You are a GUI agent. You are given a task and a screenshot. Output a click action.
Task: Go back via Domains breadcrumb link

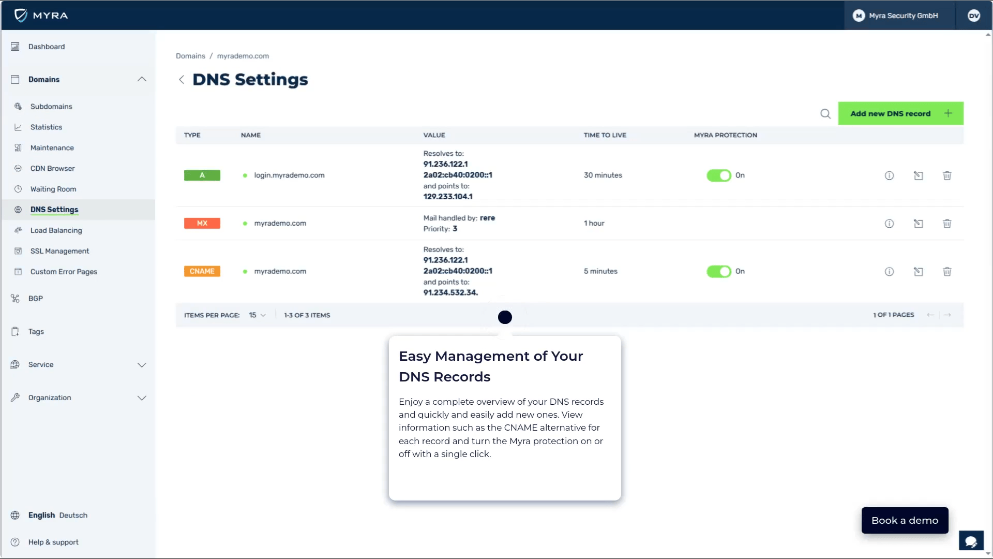coord(190,56)
